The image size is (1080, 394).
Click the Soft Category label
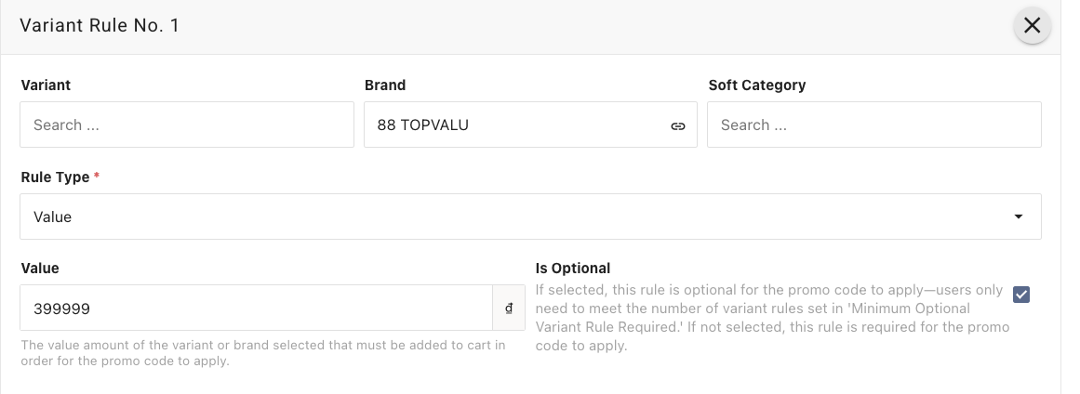(757, 85)
